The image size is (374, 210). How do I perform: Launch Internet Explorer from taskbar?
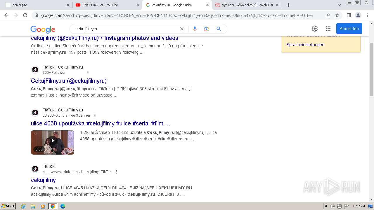coord(23,206)
